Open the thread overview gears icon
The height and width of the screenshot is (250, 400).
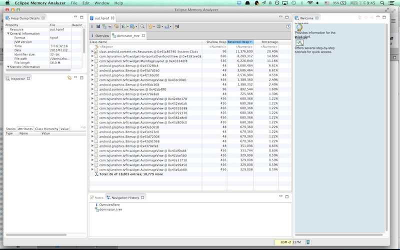coord(116,26)
